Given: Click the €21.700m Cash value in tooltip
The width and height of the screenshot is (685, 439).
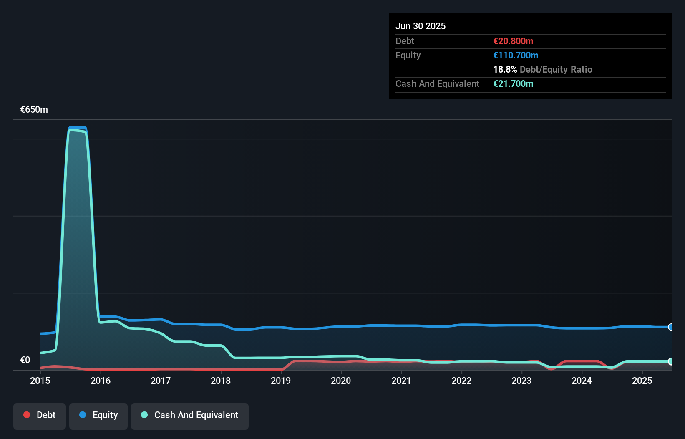Looking at the screenshot, I should [513, 83].
